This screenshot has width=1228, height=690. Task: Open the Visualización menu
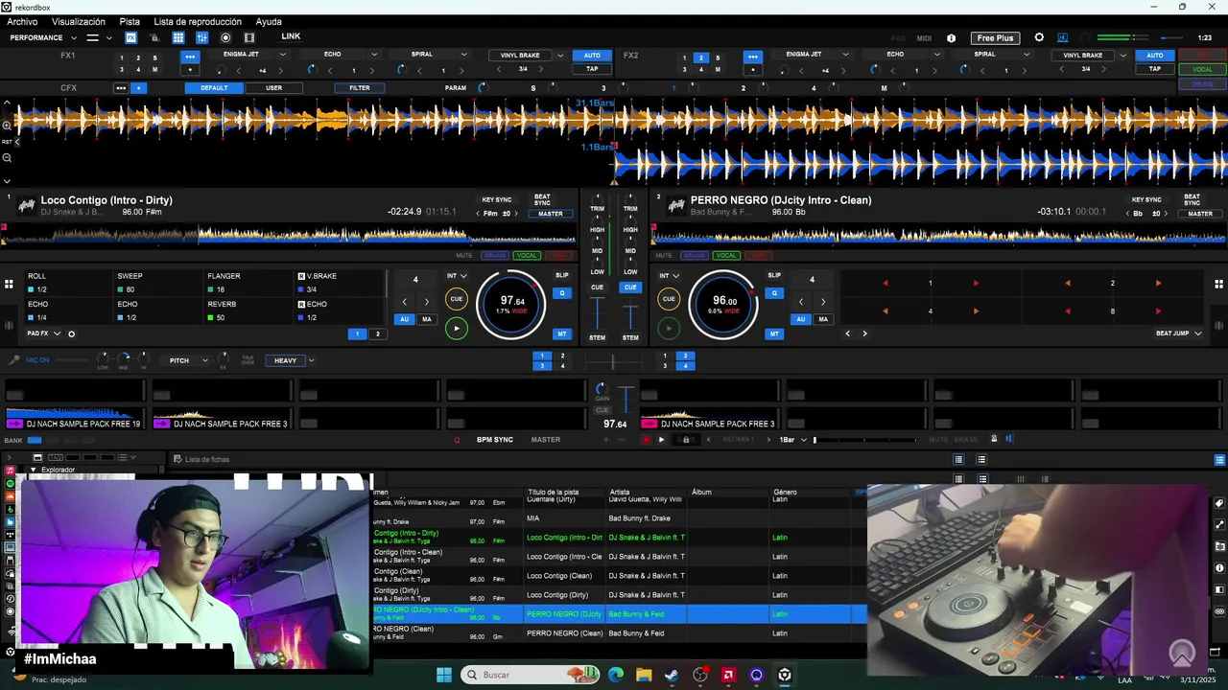[x=79, y=21]
